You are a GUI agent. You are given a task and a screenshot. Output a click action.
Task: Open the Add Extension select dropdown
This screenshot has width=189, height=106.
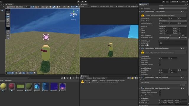click(x=173, y=9)
